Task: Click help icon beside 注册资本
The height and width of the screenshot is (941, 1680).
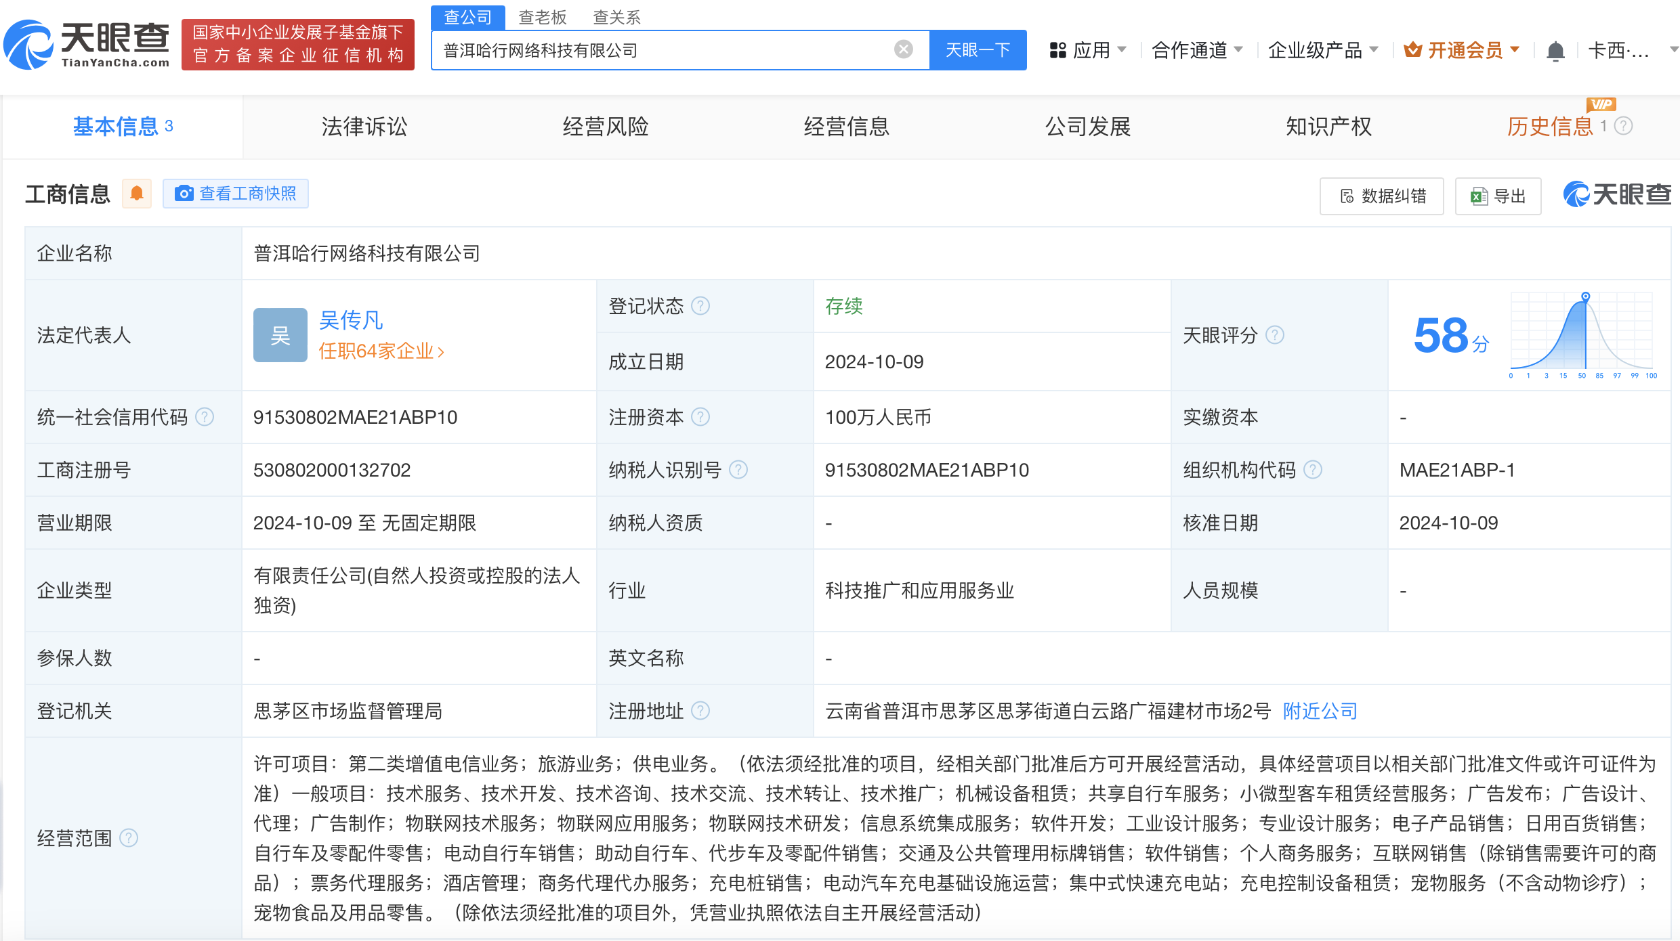Action: pos(700,417)
